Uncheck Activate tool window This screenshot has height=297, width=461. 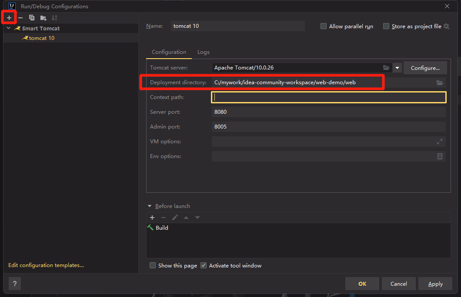point(204,265)
